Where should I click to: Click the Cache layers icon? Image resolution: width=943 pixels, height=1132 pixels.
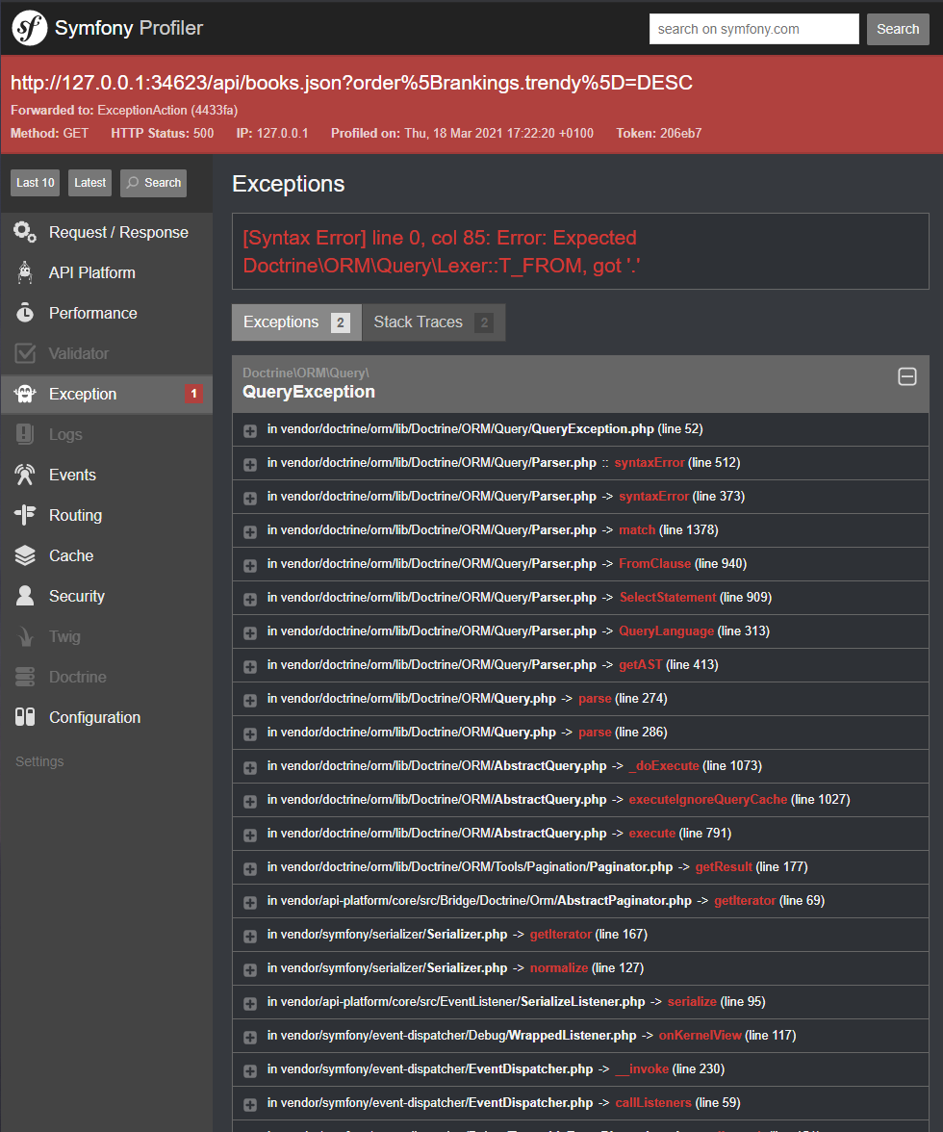coord(24,556)
